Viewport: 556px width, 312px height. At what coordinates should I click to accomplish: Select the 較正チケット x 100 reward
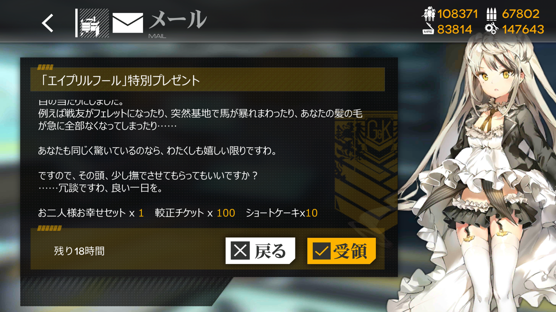195,213
